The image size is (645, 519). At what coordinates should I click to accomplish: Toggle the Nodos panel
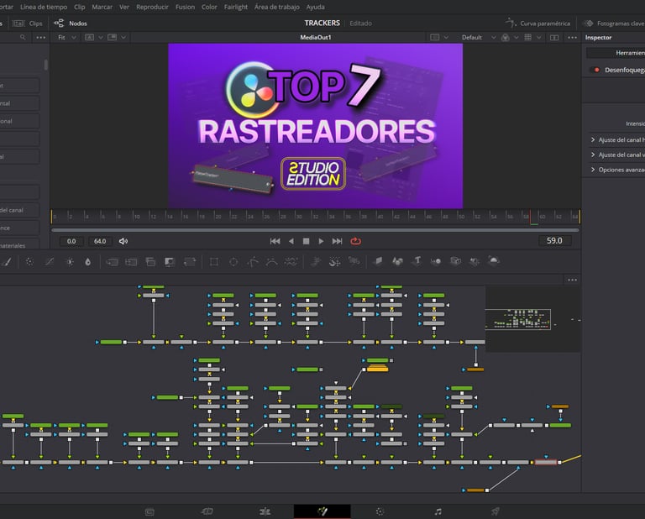71,23
